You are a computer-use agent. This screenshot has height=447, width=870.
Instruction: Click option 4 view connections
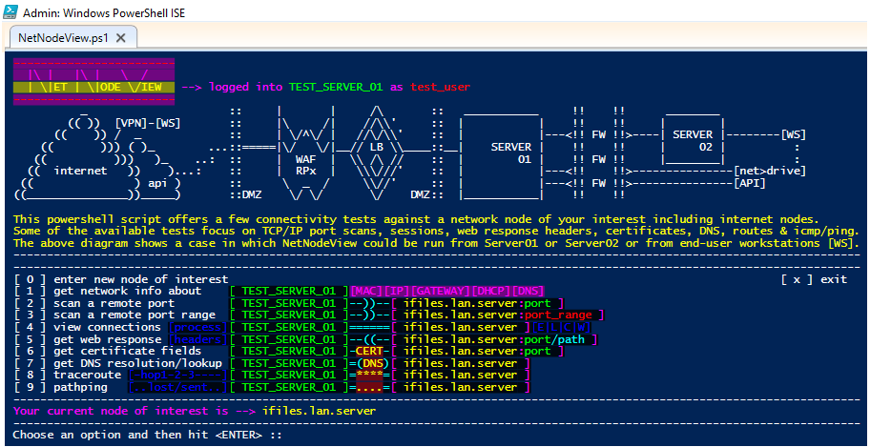(87, 327)
